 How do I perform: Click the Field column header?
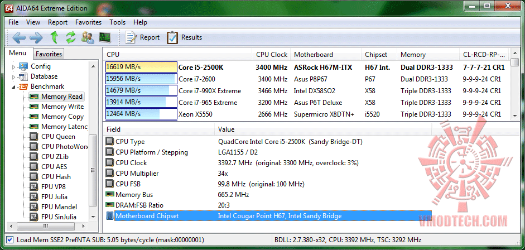click(158, 129)
